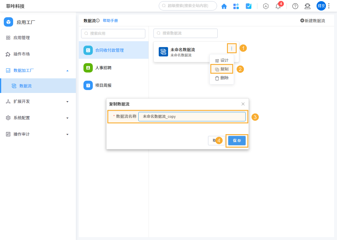Click the 数据流名称 input field

(x=192, y=116)
